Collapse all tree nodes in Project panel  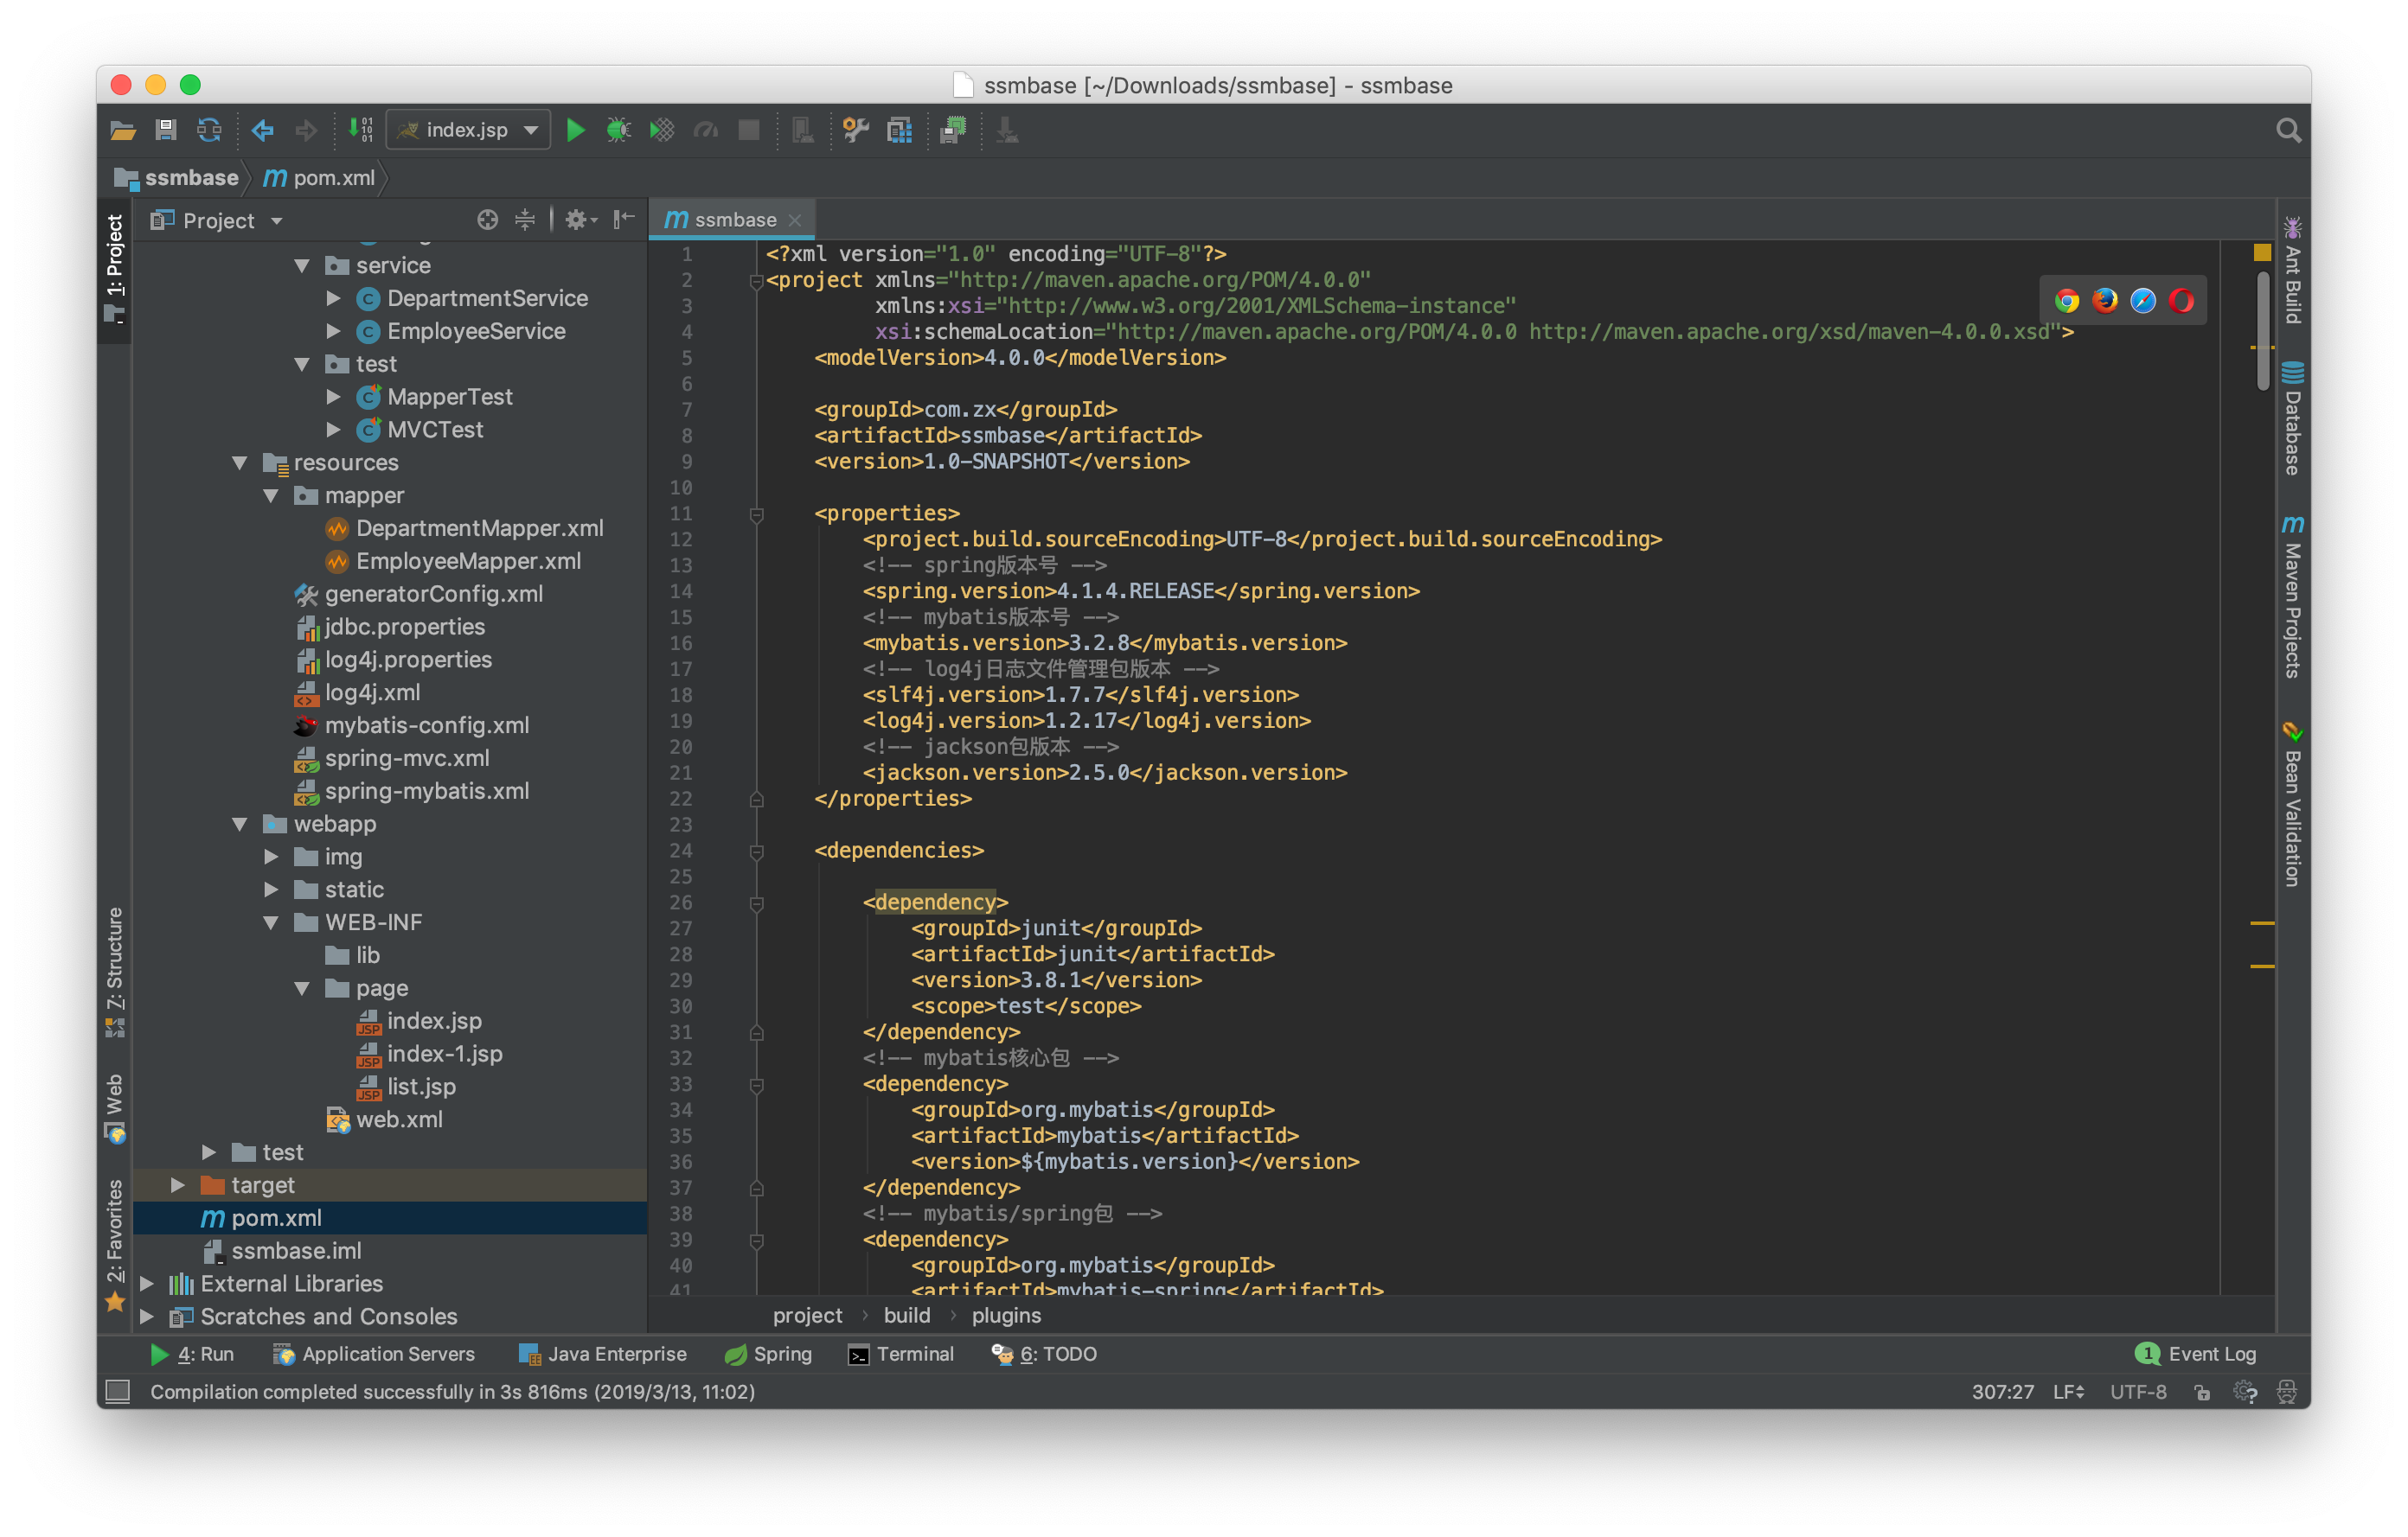[525, 220]
